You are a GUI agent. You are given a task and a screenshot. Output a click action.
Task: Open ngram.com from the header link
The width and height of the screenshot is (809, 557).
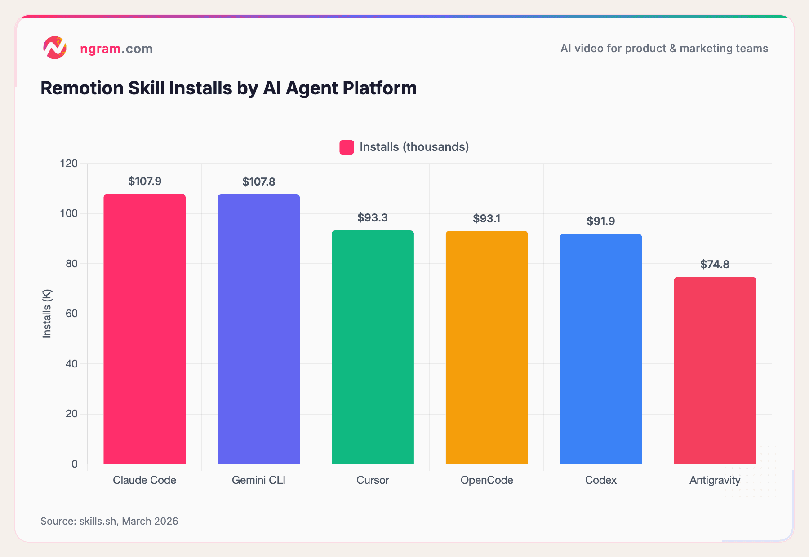pos(116,49)
